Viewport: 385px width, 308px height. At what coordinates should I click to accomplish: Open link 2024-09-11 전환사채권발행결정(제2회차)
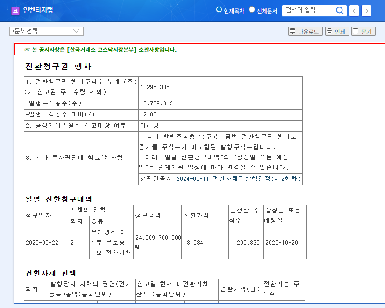click(x=239, y=179)
